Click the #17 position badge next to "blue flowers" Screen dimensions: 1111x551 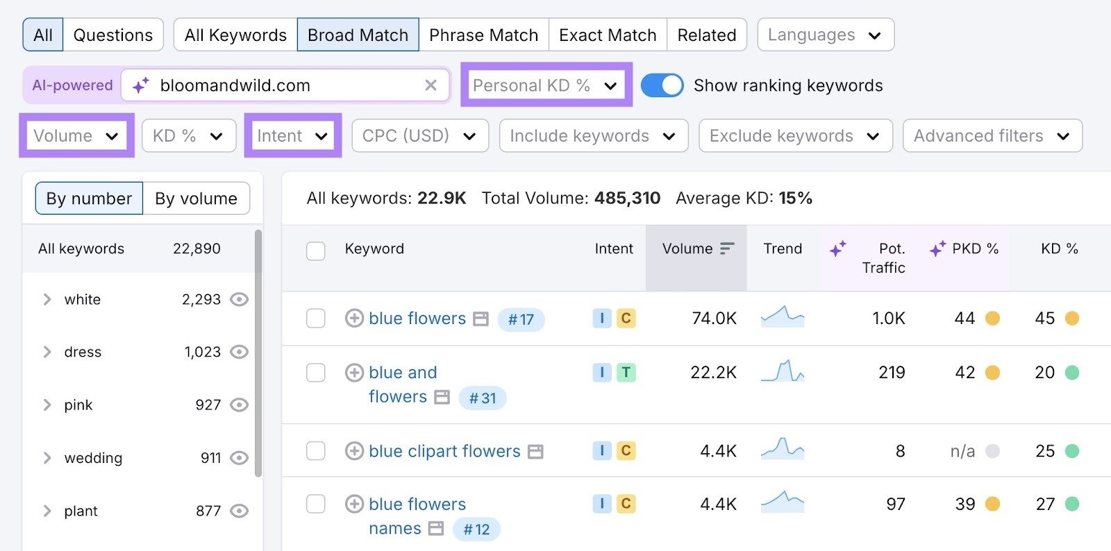point(521,320)
